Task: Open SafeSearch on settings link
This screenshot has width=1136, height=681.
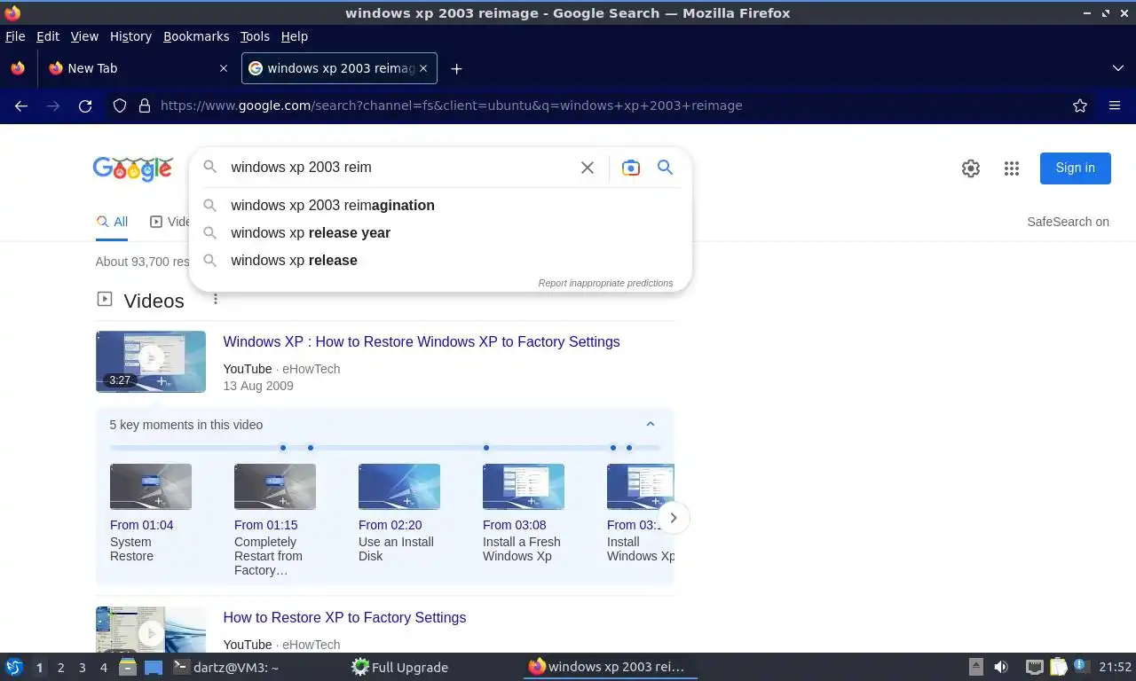Action: pyautogui.click(x=1068, y=222)
